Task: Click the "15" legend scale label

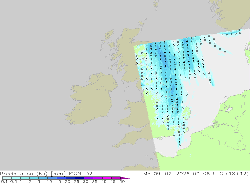Action: point(58,182)
